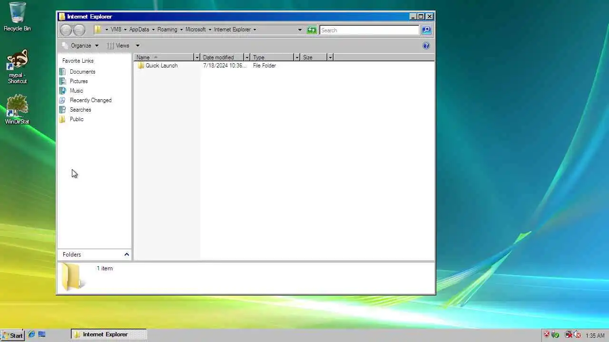This screenshot has height=342, width=609.
Task: Click Show Desktop icon in quick launch
Action: pyautogui.click(x=42, y=334)
